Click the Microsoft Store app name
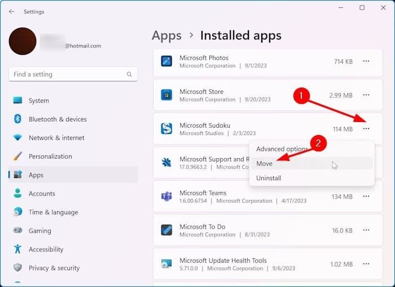Screen dimensions: 395x287 pyautogui.click(x=201, y=92)
